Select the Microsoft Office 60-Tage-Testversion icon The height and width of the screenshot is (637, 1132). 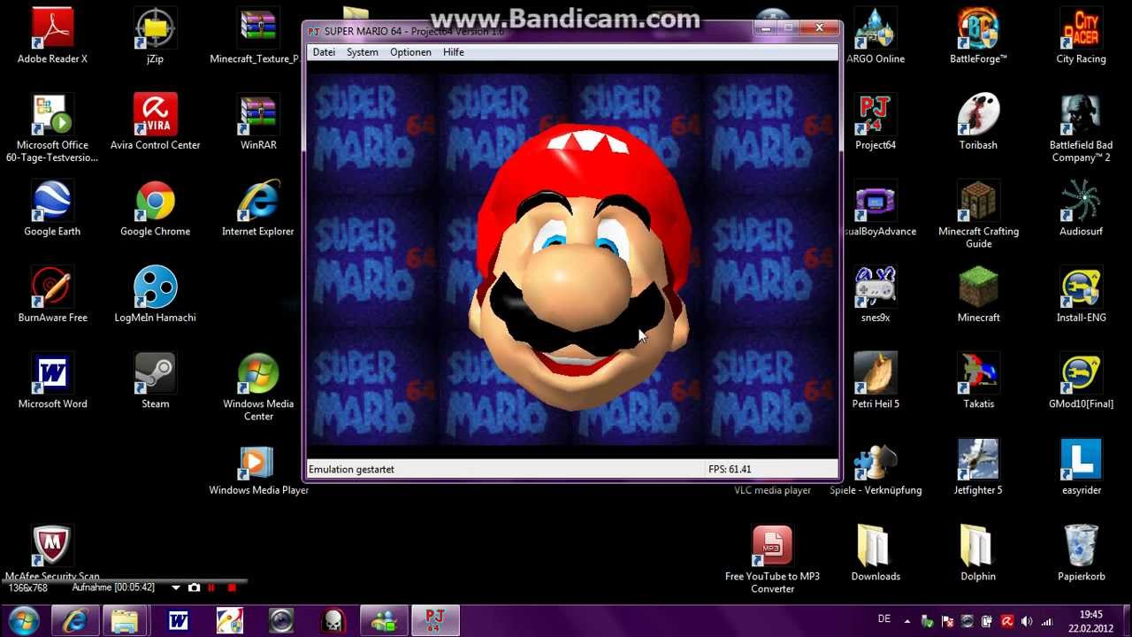52,129
